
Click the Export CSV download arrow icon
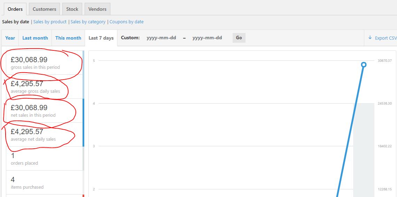click(370, 38)
